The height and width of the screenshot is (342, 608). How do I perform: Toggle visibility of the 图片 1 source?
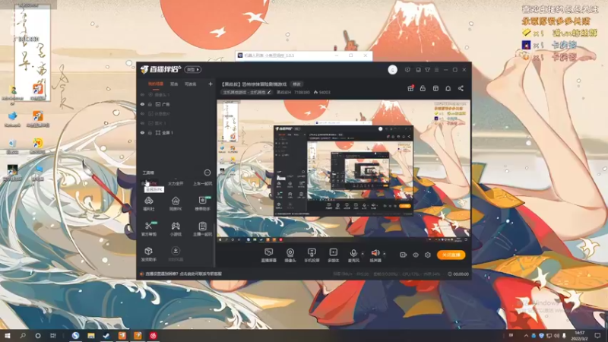coord(142,123)
